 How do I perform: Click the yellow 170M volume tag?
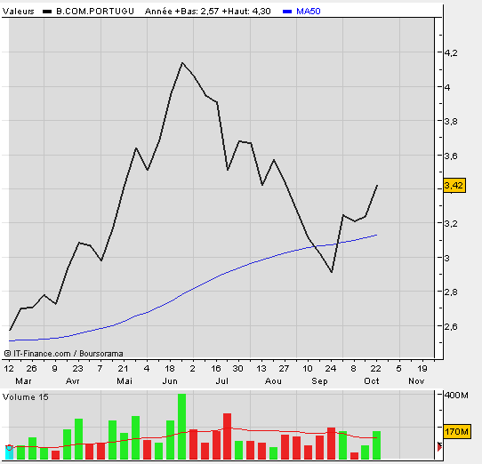point(457,432)
